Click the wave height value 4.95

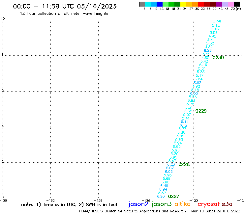click(x=217, y=22)
